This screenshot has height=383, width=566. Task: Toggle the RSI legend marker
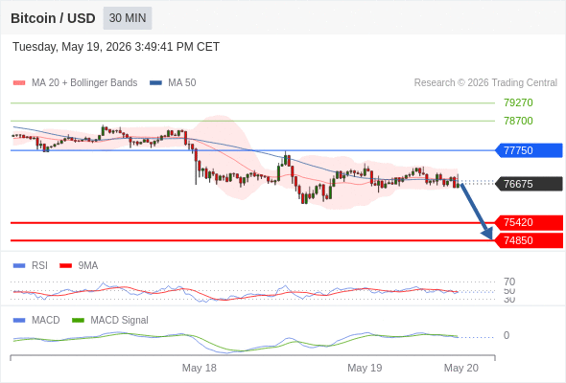coord(19,266)
